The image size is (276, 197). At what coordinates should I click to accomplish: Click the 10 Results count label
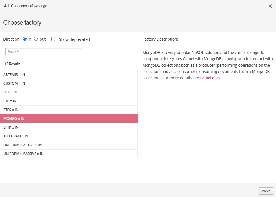point(12,64)
